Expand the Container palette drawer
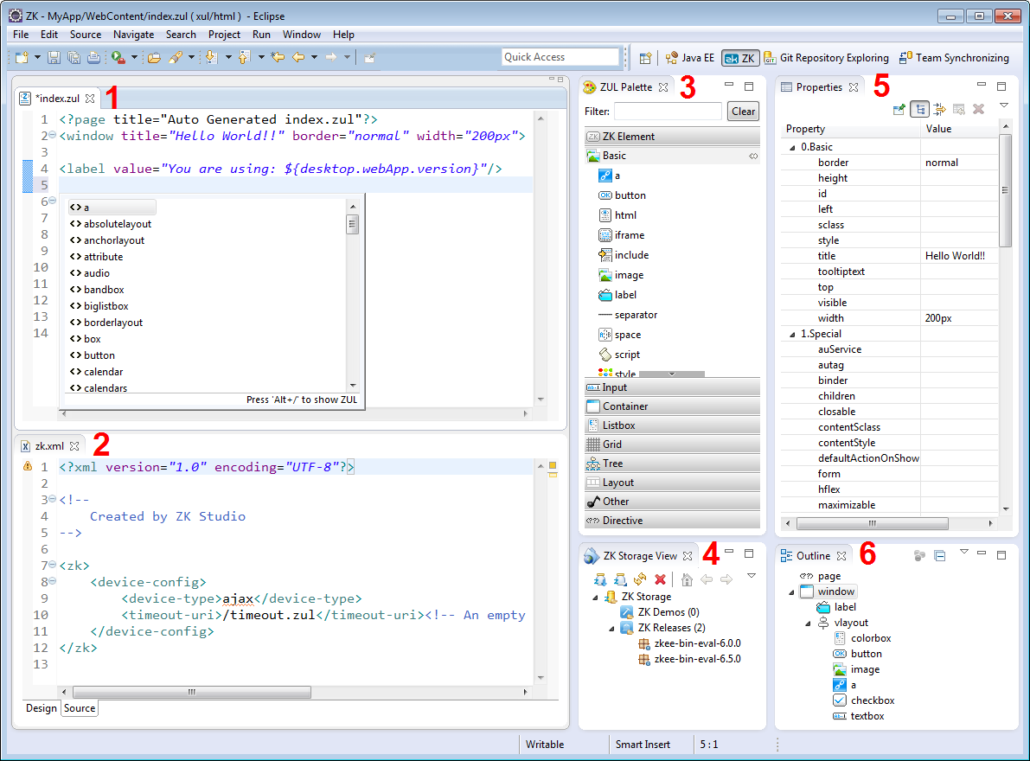 click(672, 406)
